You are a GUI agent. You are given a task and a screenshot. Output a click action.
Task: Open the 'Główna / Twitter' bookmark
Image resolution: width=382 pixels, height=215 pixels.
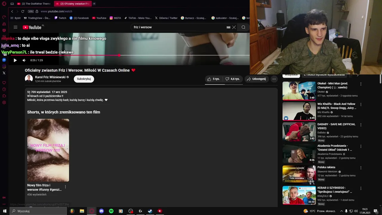pos(166,18)
